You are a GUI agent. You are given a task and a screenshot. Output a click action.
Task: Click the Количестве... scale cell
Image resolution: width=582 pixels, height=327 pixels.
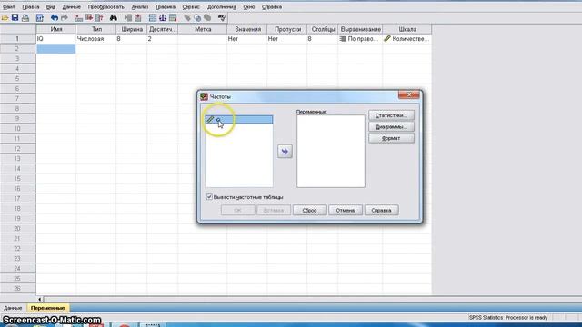pos(407,38)
